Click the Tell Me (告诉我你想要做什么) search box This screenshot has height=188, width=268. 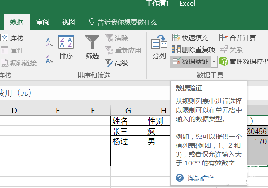coord(127,22)
